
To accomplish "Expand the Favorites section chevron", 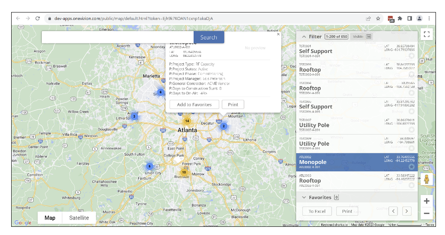I will pyautogui.click(x=304, y=197).
